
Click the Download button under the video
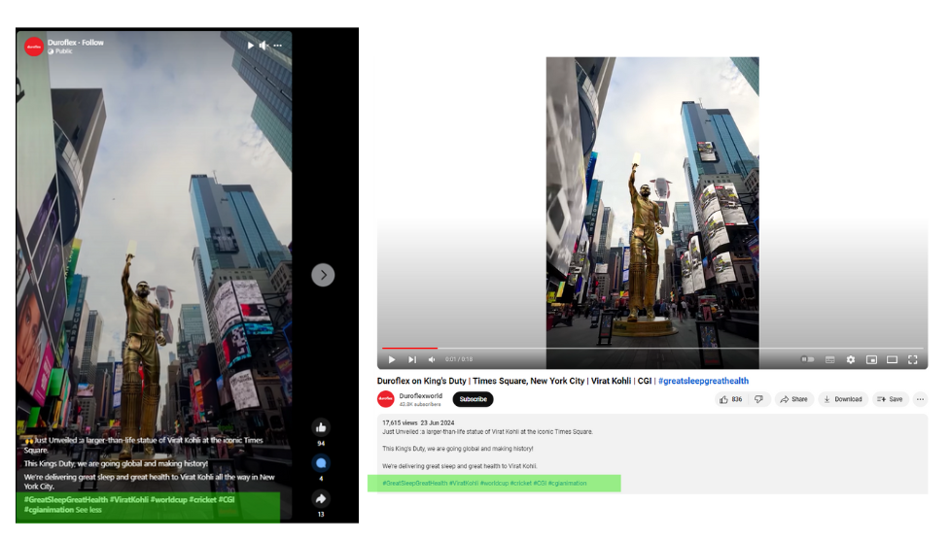[842, 399]
